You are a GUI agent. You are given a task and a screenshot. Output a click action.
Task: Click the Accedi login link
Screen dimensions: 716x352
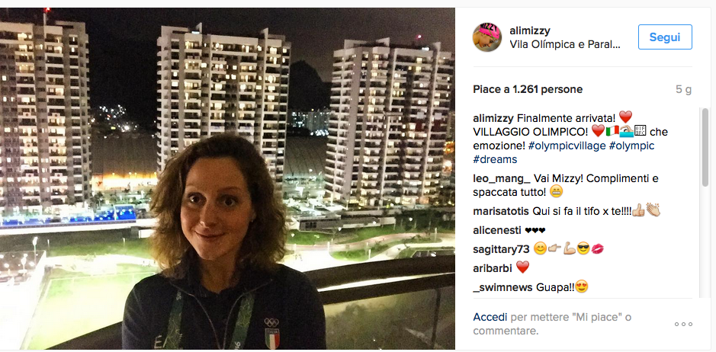pos(490,317)
